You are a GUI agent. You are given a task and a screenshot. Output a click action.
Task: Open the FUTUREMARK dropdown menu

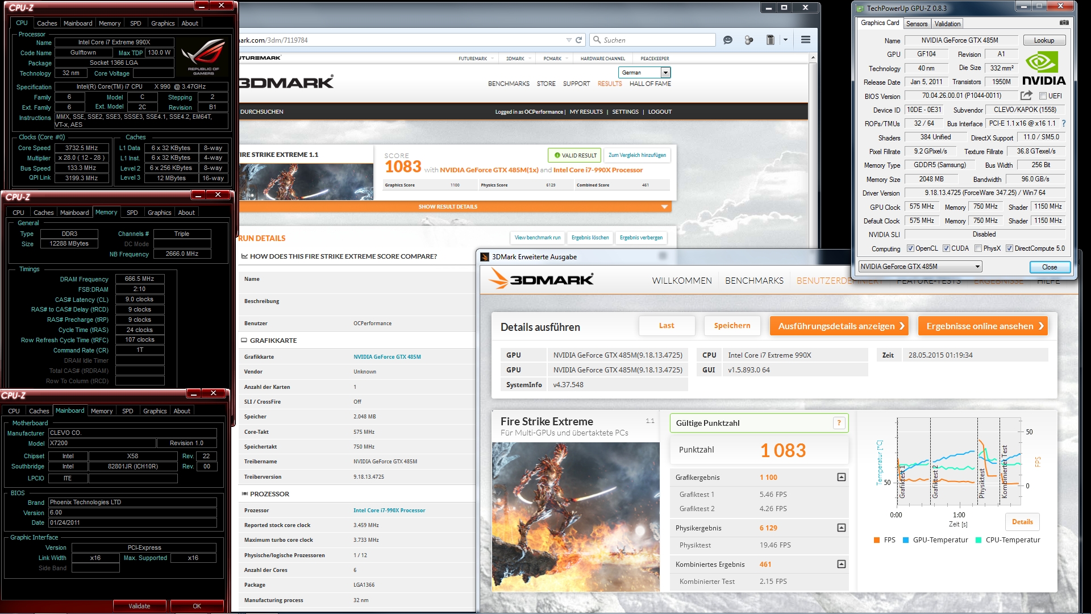click(x=476, y=59)
